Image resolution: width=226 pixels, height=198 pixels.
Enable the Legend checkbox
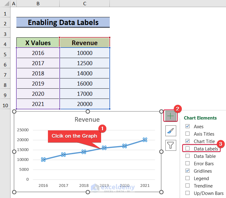point(187,178)
